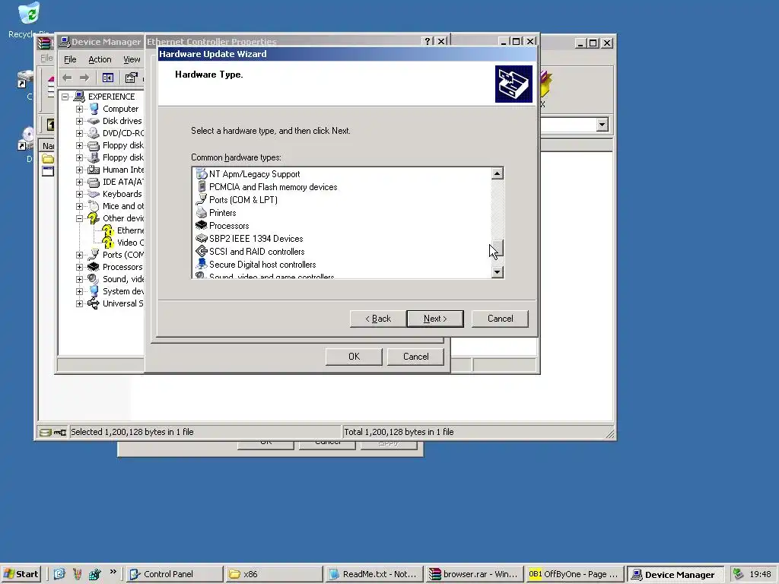This screenshot has height=584, width=779.
Task: Select Ports (COM & LPT) text in wizard list
Action: pos(243,200)
